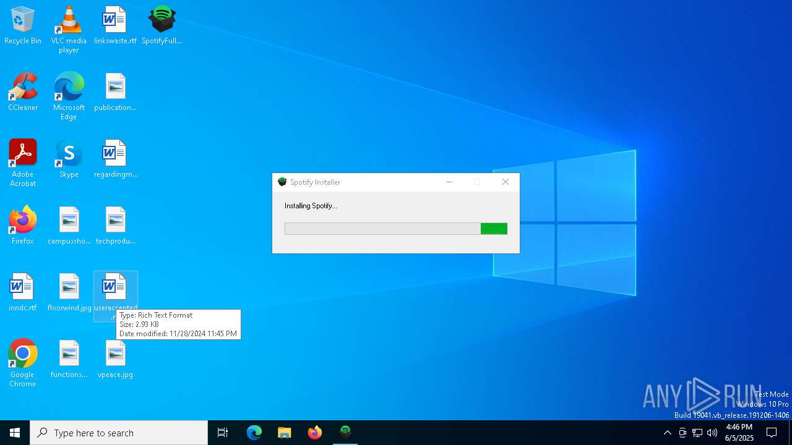Open the taskbar clock and date

tap(739, 433)
